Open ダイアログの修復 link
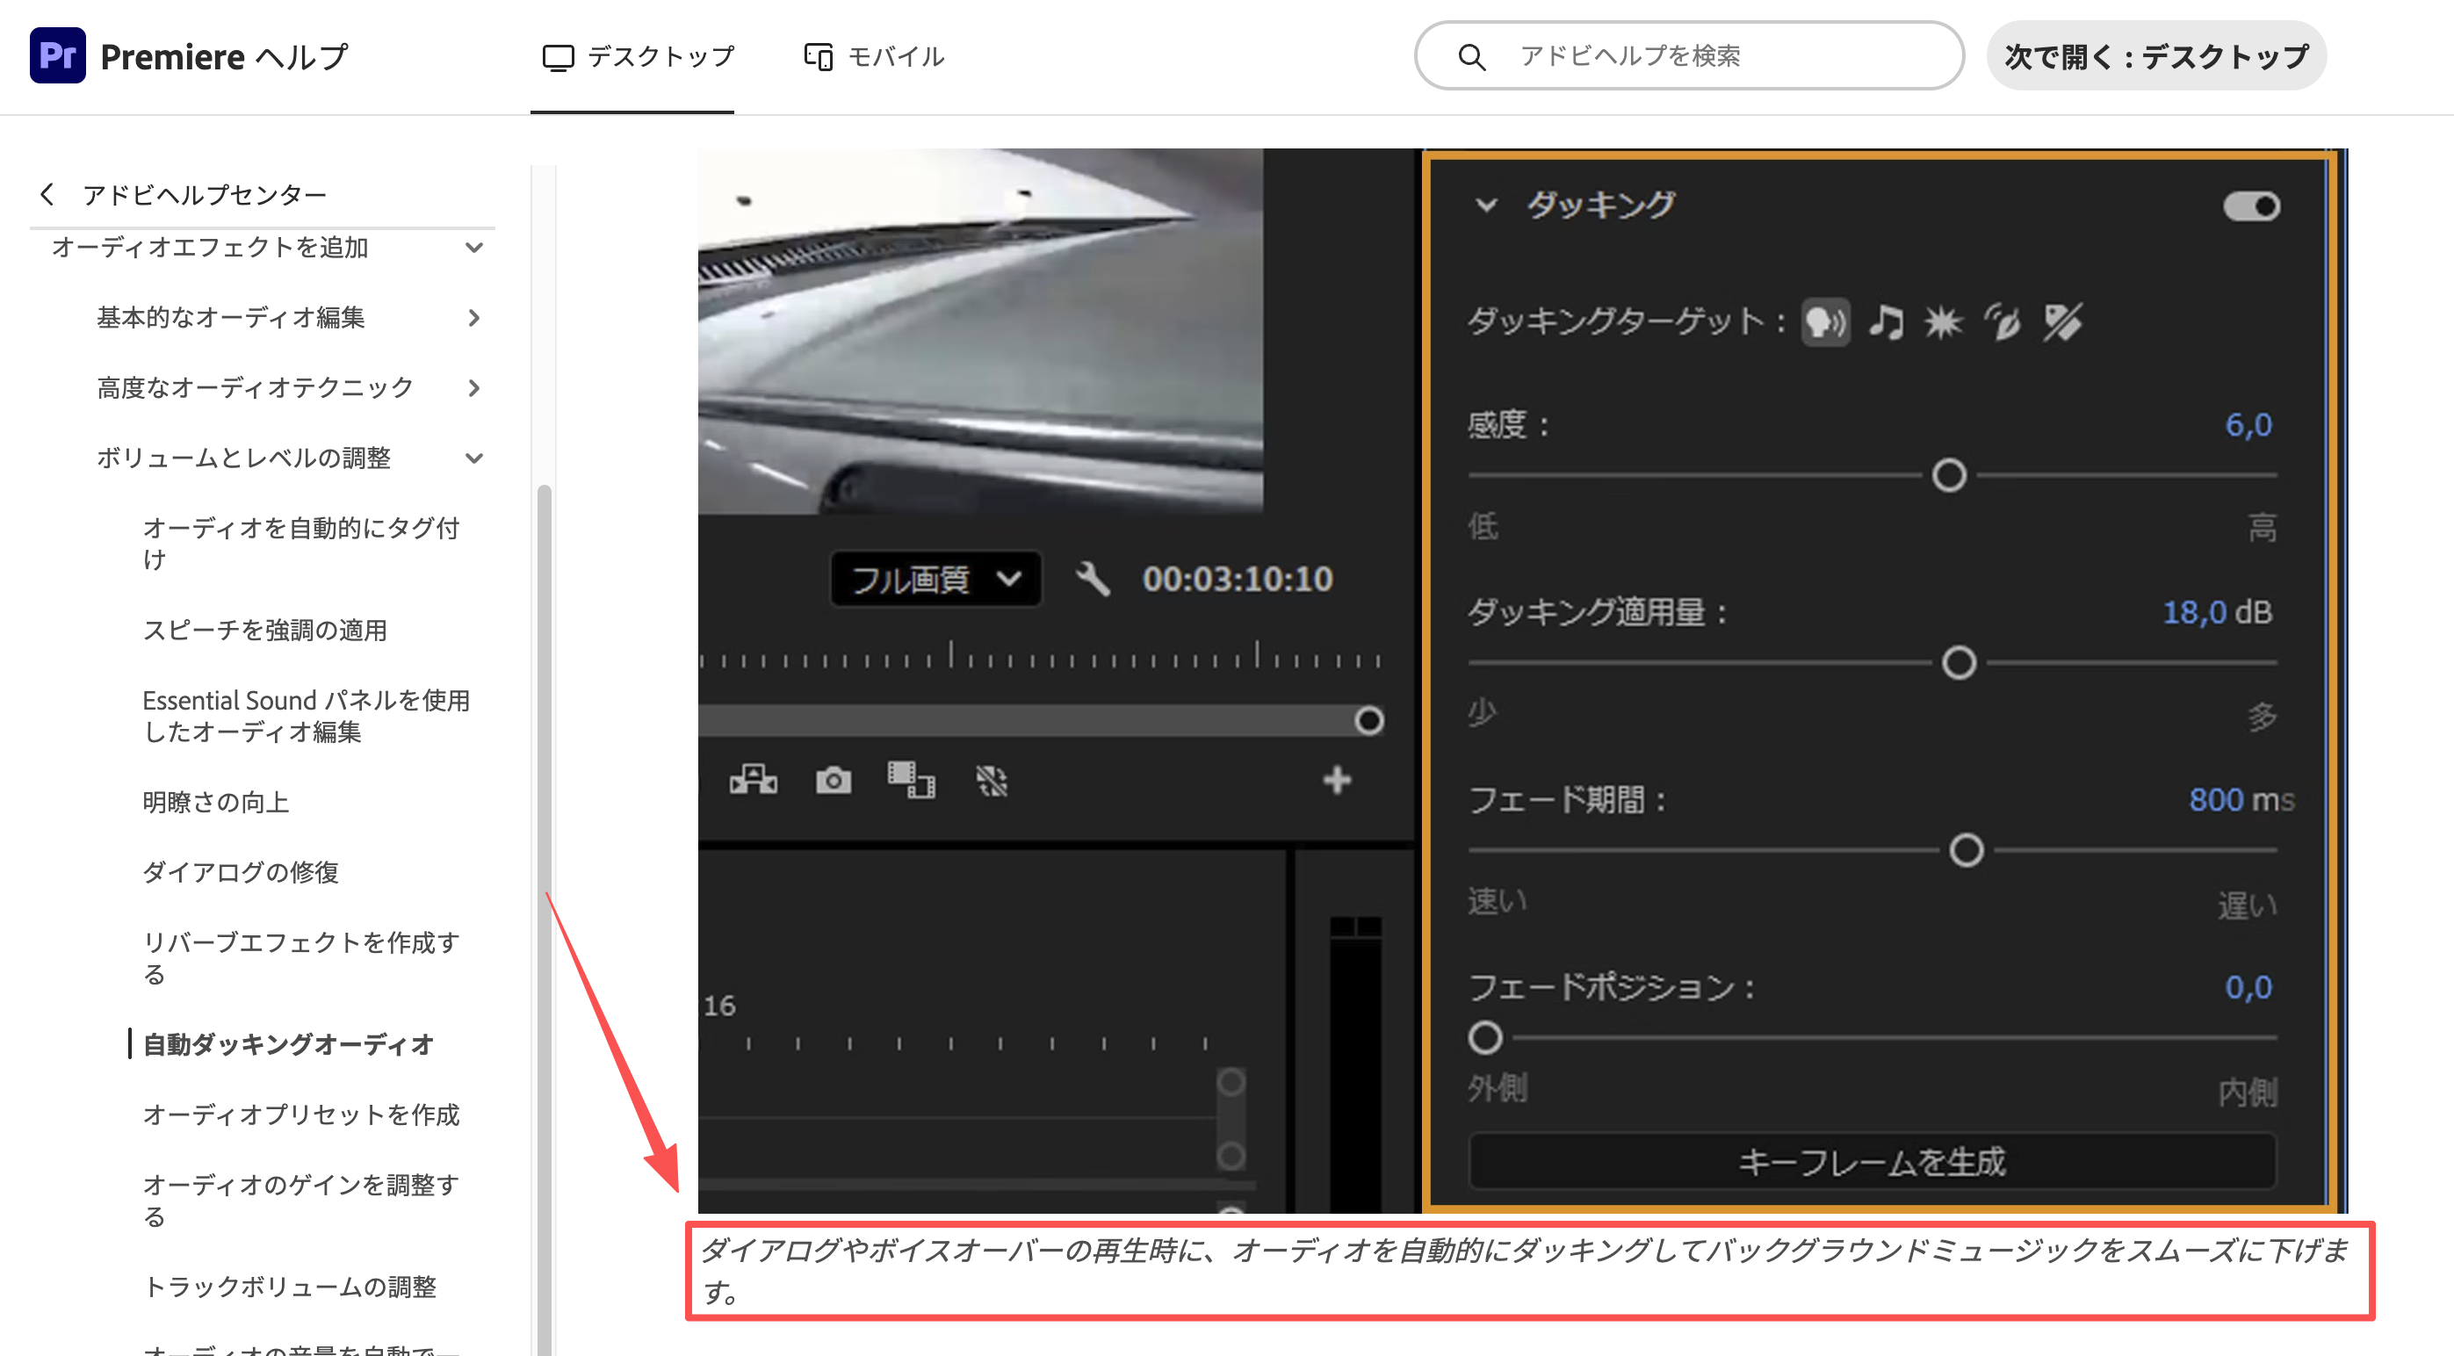The image size is (2454, 1356). click(x=240, y=872)
